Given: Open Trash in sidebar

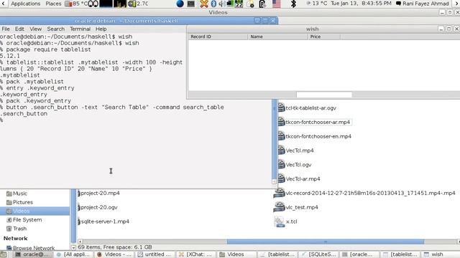Looking at the screenshot, I should [x=17, y=229].
